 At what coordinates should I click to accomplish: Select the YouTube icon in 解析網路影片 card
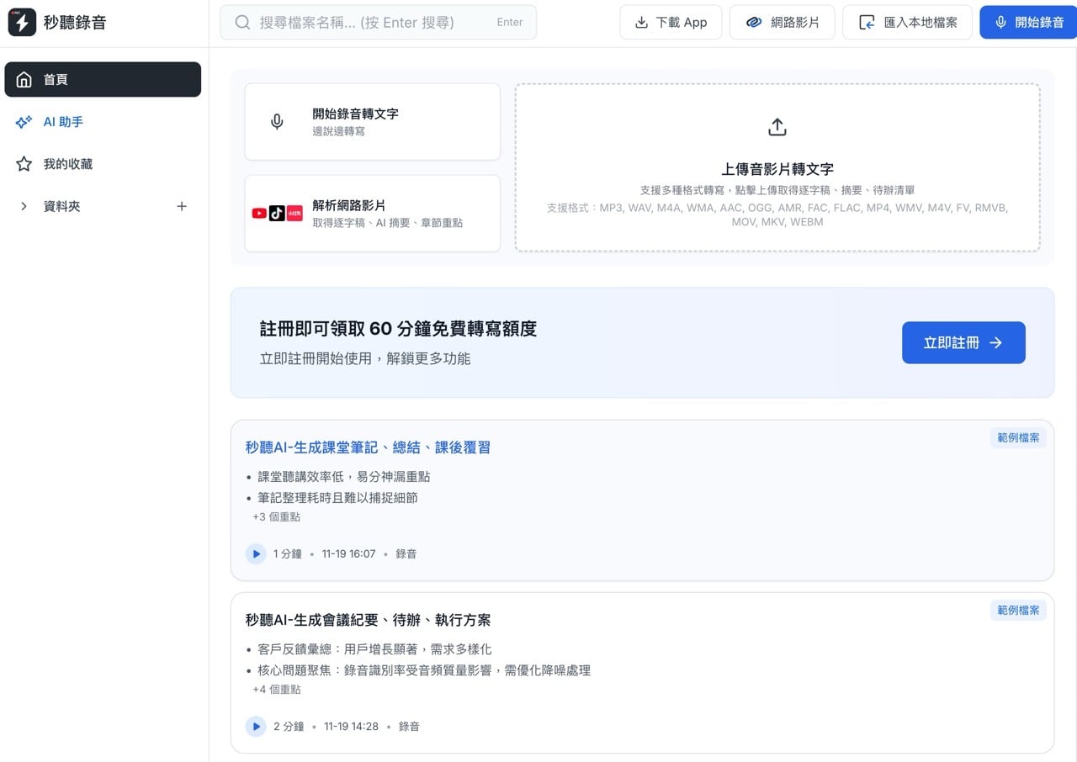[x=259, y=213]
